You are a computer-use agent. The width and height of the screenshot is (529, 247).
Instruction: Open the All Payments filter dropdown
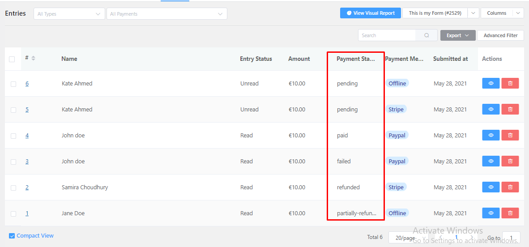(x=166, y=14)
